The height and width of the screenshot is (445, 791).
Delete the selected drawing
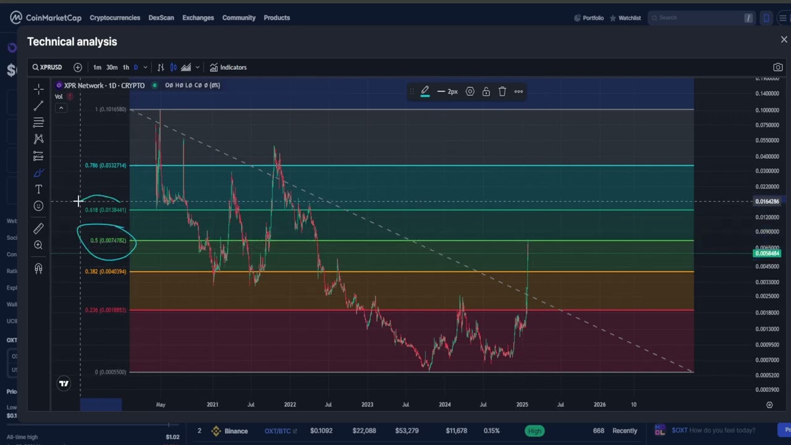click(x=502, y=91)
